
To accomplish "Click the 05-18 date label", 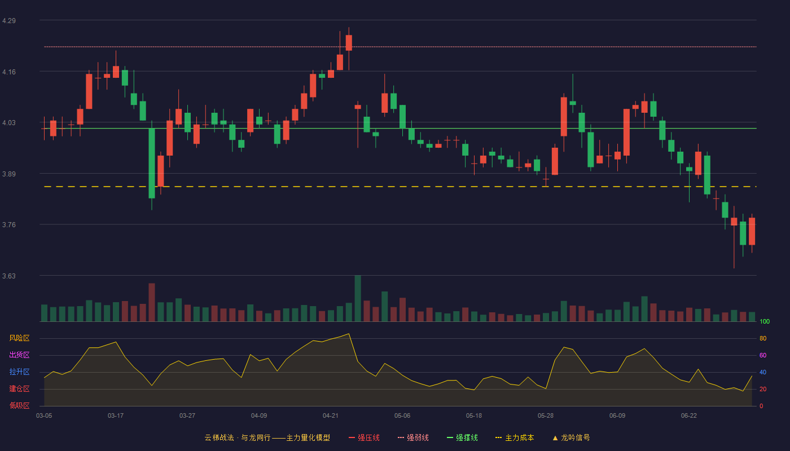I will click(x=474, y=415).
